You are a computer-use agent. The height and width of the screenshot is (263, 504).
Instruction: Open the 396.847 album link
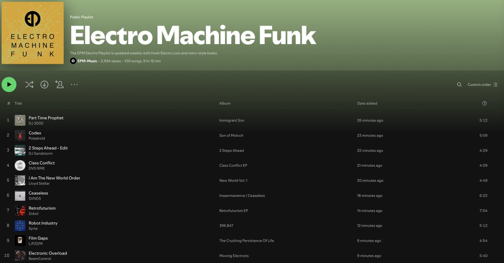click(x=226, y=226)
